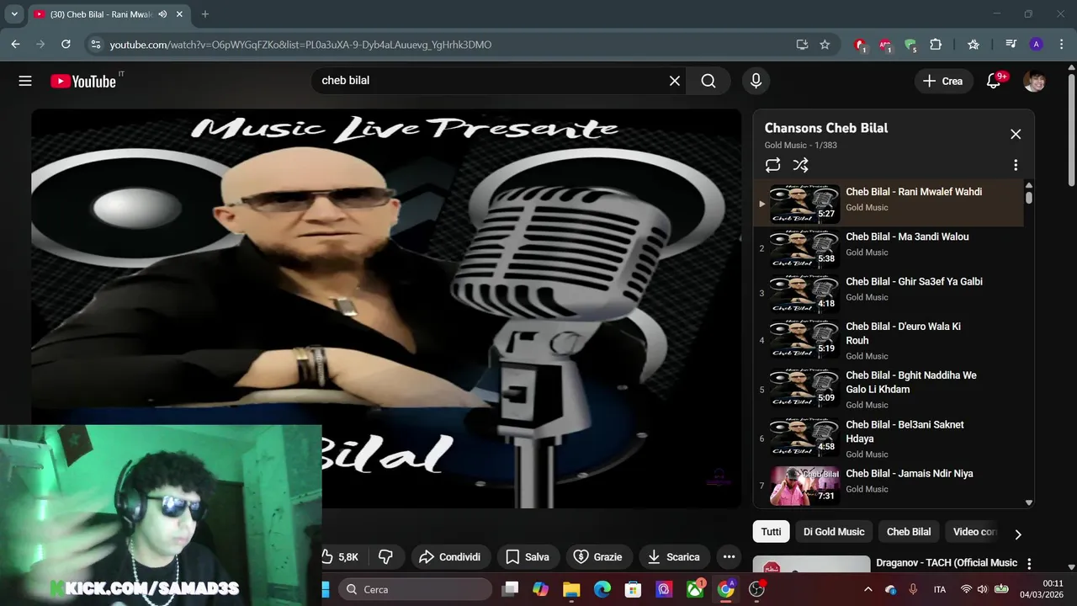
Task: Open the Chrome tab search dropdown
Action: [x=14, y=14]
